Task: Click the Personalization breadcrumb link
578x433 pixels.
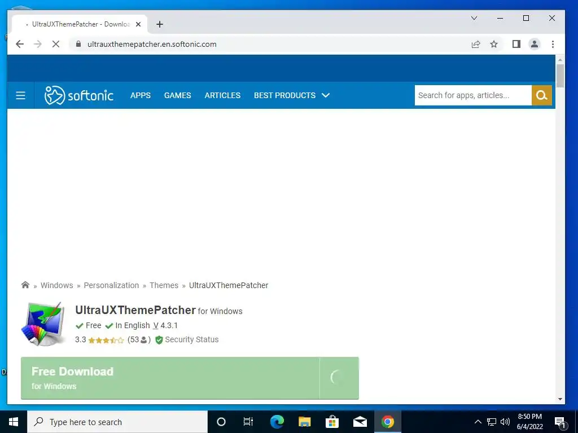Action: 111,285
